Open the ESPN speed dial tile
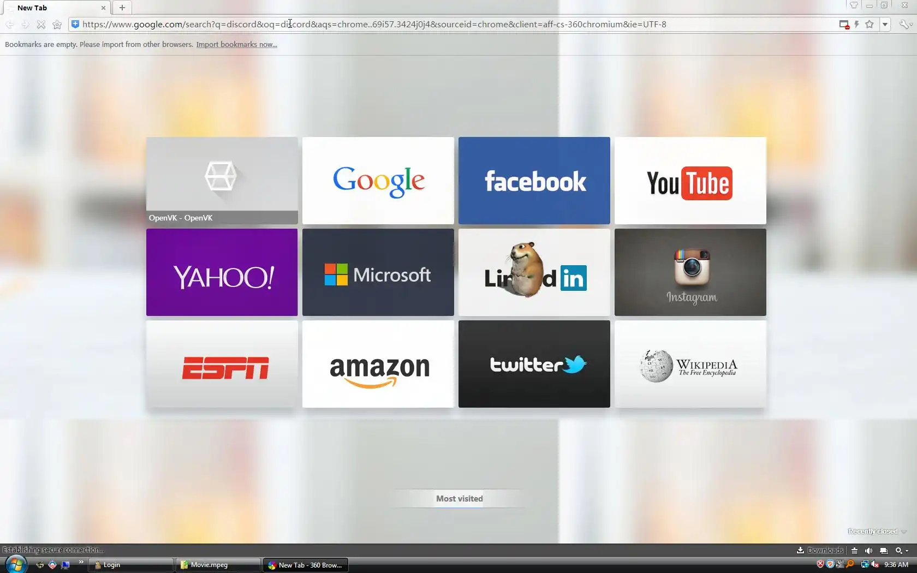 point(222,364)
